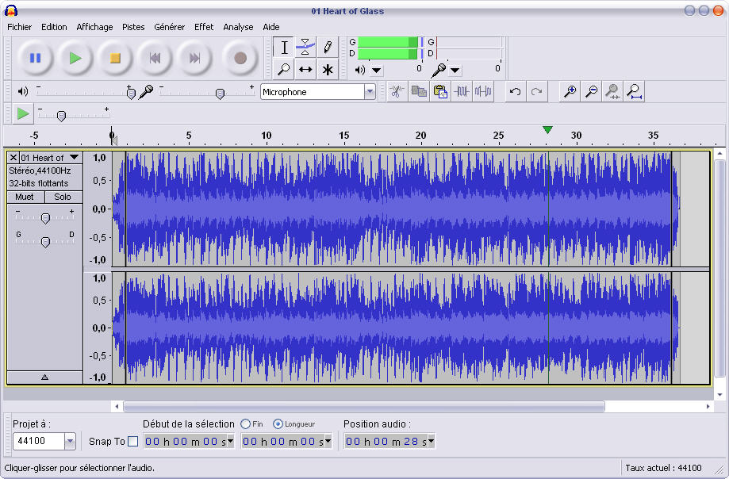729x479 pixels.
Task: Zoom out with magnifier minus icon
Action: click(592, 91)
